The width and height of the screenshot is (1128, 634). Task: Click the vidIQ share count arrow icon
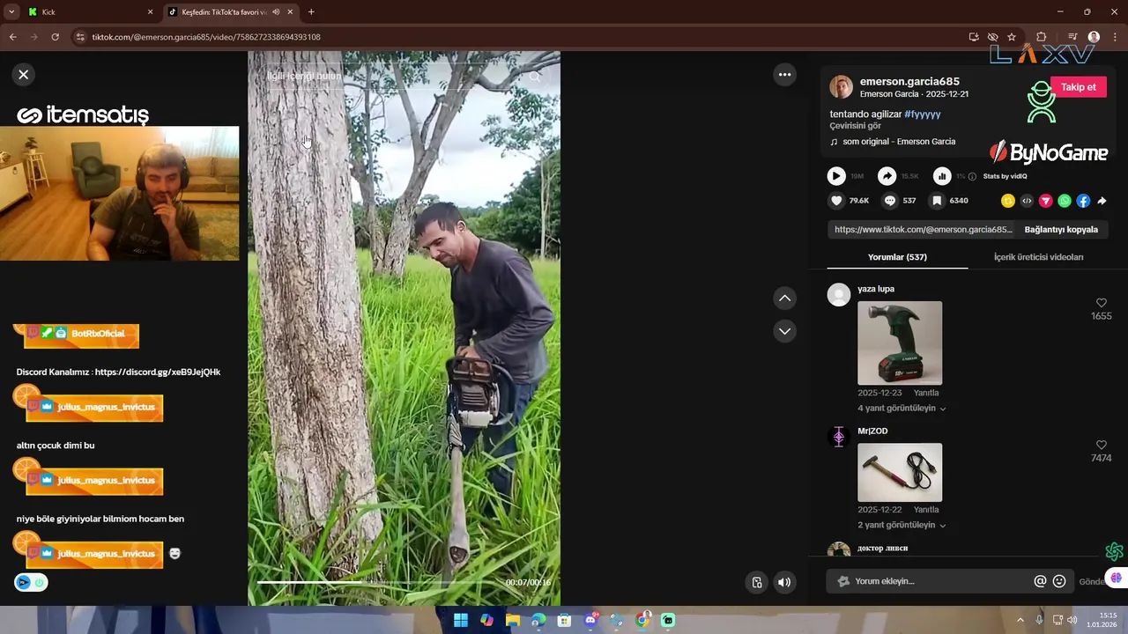coord(887,176)
